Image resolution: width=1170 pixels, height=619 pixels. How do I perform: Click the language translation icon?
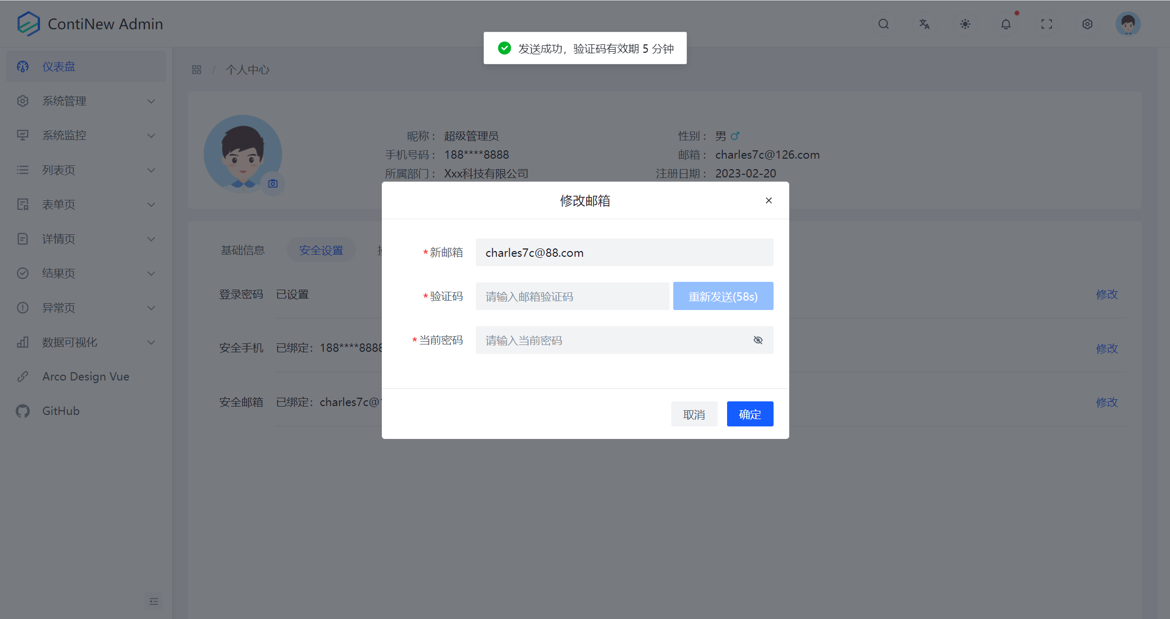pos(924,24)
